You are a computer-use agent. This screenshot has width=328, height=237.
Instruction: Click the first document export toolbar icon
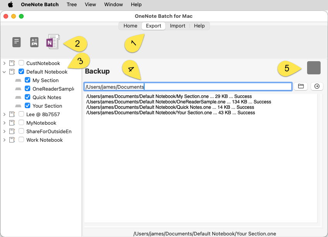[16, 42]
